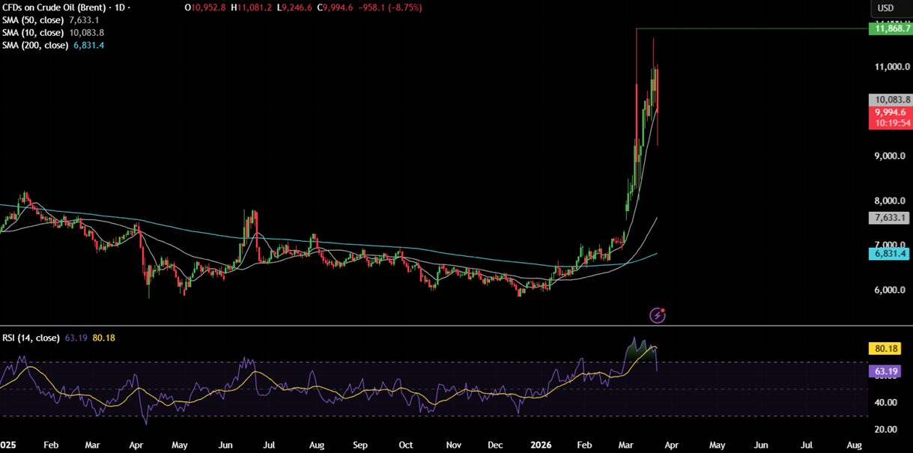Select the SMA (200, close) indicator legend

pyautogui.click(x=37, y=46)
